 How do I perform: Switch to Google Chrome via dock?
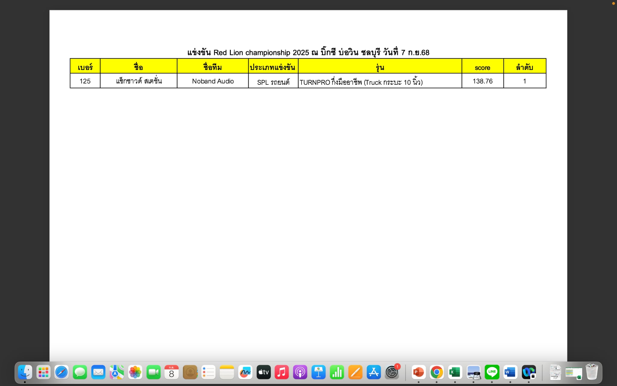[x=437, y=372]
